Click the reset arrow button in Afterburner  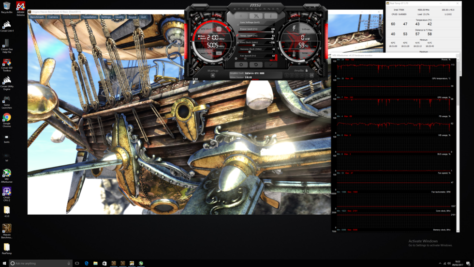coord(256,64)
